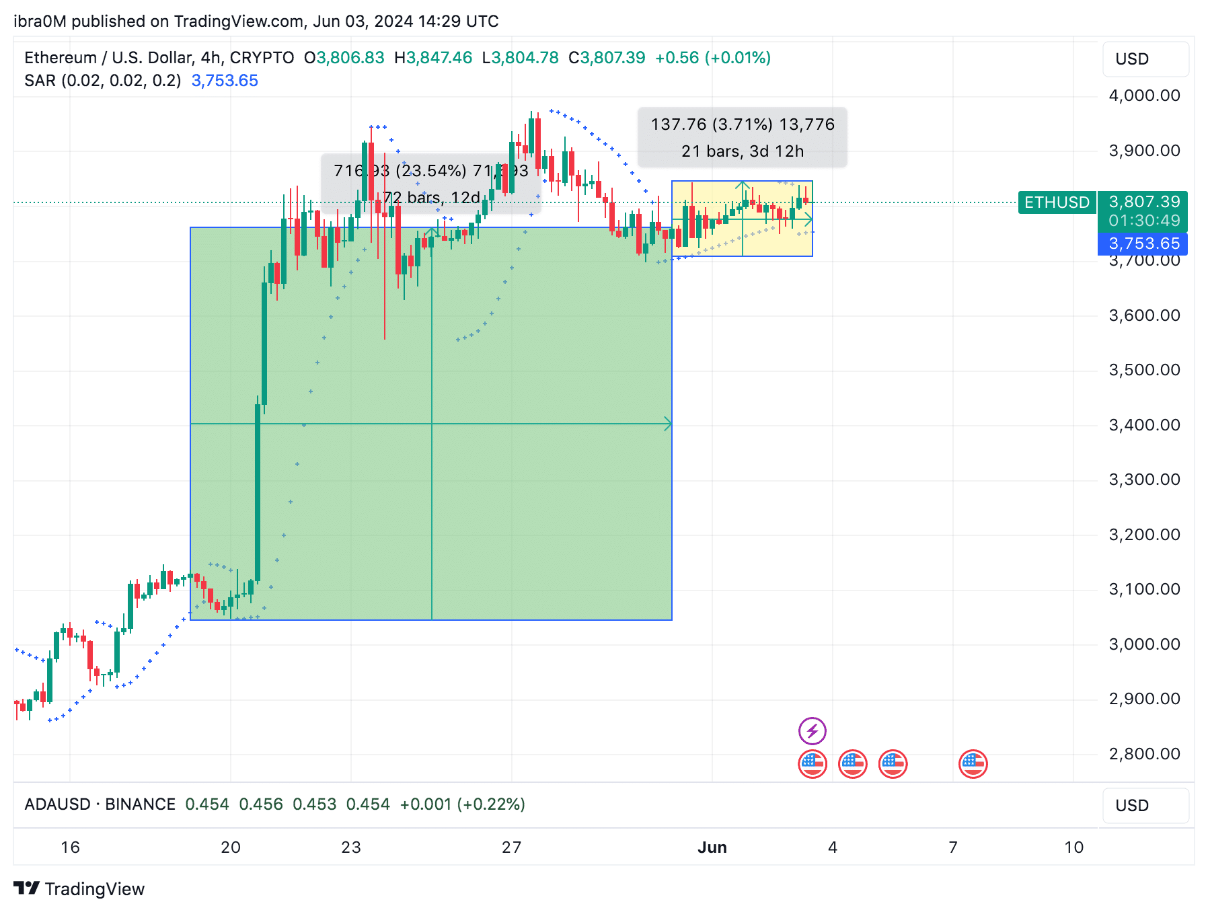This screenshot has width=1208, height=912.
Task: Click the Ethereum / U.S. Dollar symbol title
Action: click(159, 58)
